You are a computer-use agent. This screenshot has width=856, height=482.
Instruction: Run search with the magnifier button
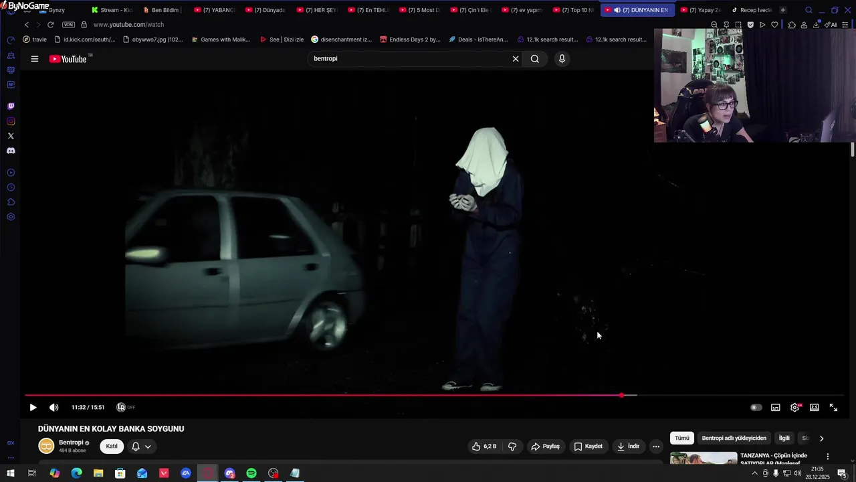point(535,59)
